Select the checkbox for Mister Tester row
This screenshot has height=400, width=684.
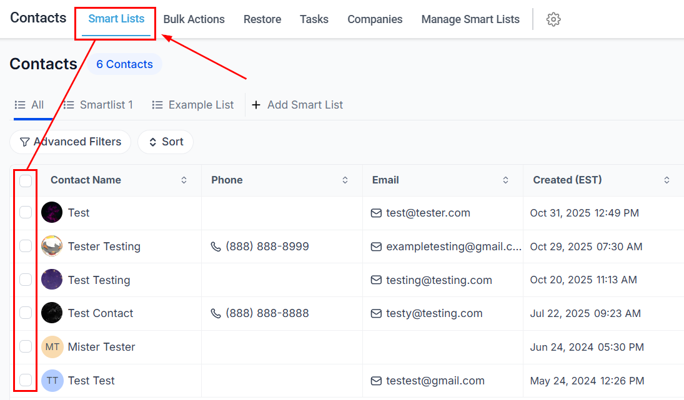pos(25,347)
